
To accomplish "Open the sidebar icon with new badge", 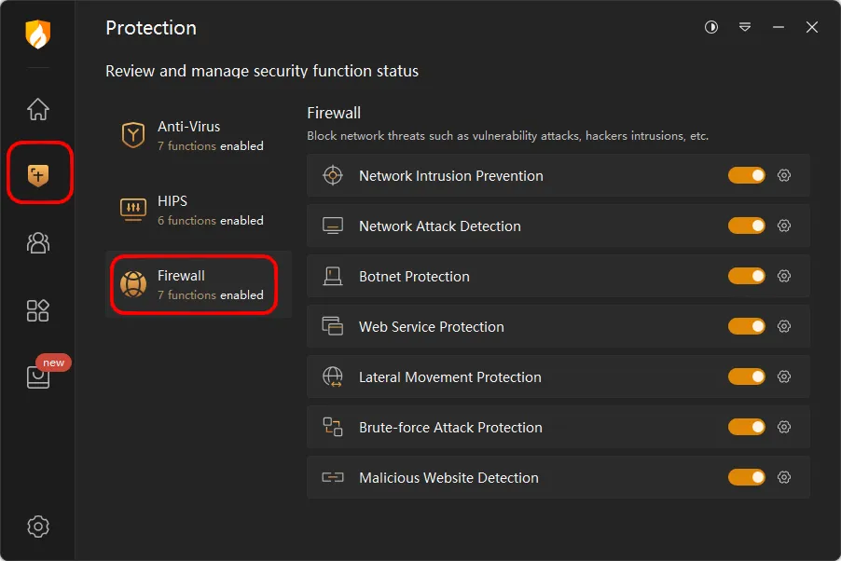I will 38,376.
